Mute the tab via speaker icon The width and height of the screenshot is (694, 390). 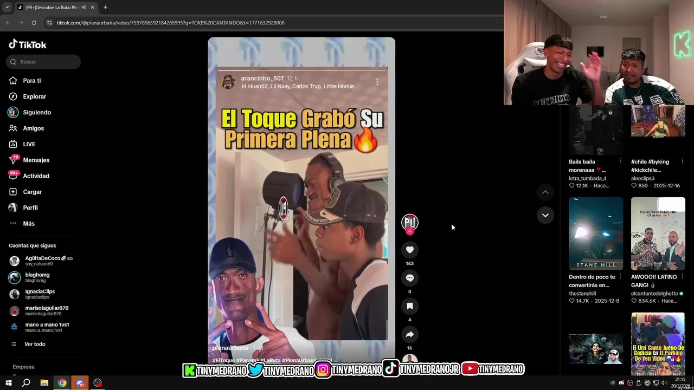(x=83, y=7)
